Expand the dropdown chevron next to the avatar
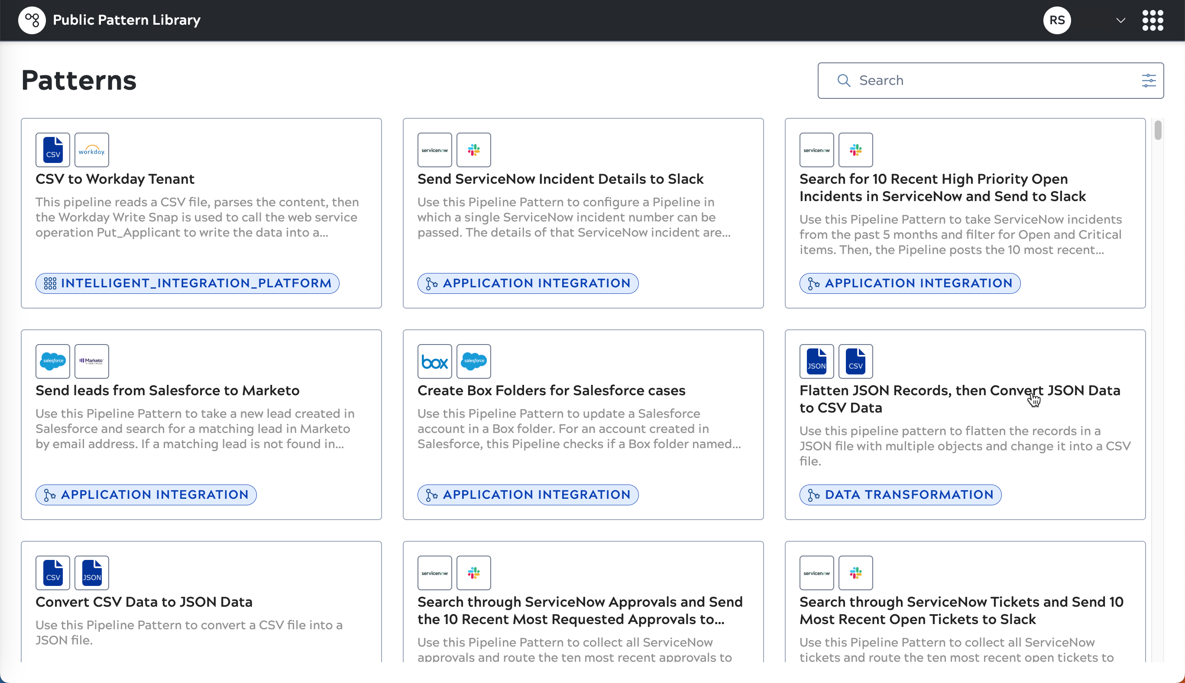1185x683 pixels. click(x=1120, y=20)
